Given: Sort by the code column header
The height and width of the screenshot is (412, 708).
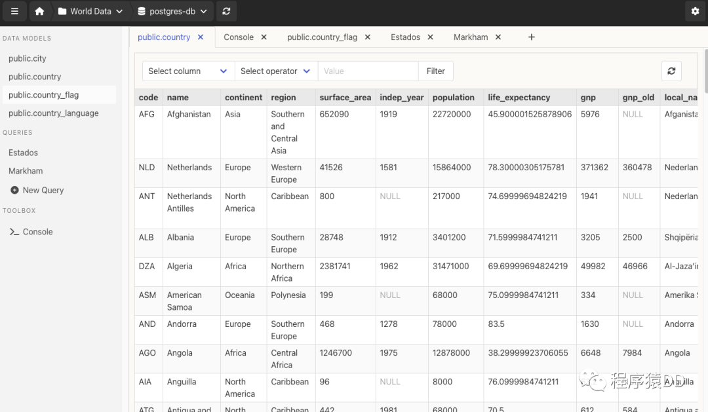Looking at the screenshot, I should click(148, 98).
